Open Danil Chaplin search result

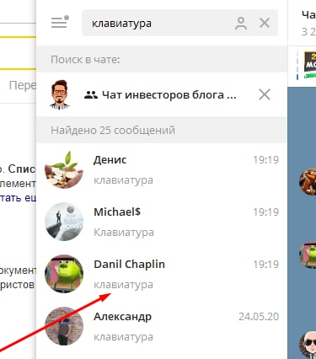point(162,274)
